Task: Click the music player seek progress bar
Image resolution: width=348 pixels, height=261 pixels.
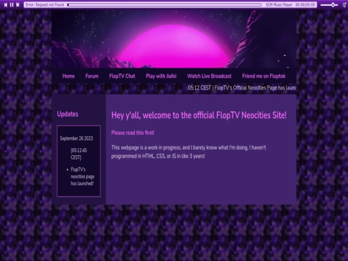Action: [x=164, y=5]
